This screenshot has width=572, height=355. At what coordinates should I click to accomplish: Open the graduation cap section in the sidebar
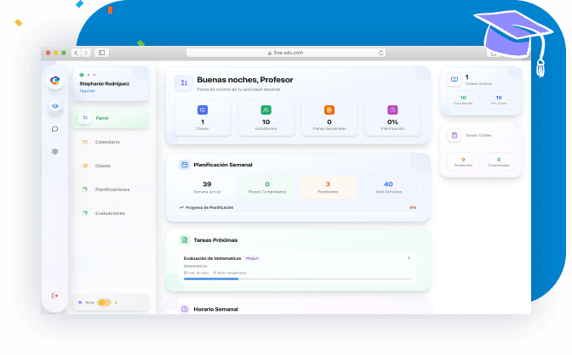click(55, 106)
